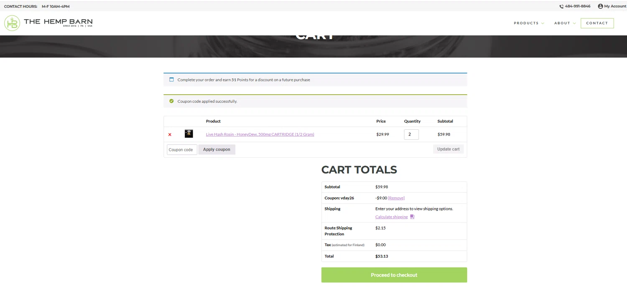The image size is (627, 295).
Task: Open Calculate shipping link
Action: (391, 217)
